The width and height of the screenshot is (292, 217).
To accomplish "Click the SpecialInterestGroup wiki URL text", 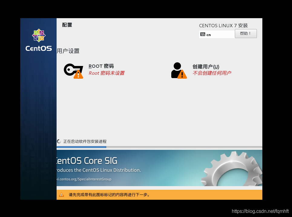I will coord(84,179).
